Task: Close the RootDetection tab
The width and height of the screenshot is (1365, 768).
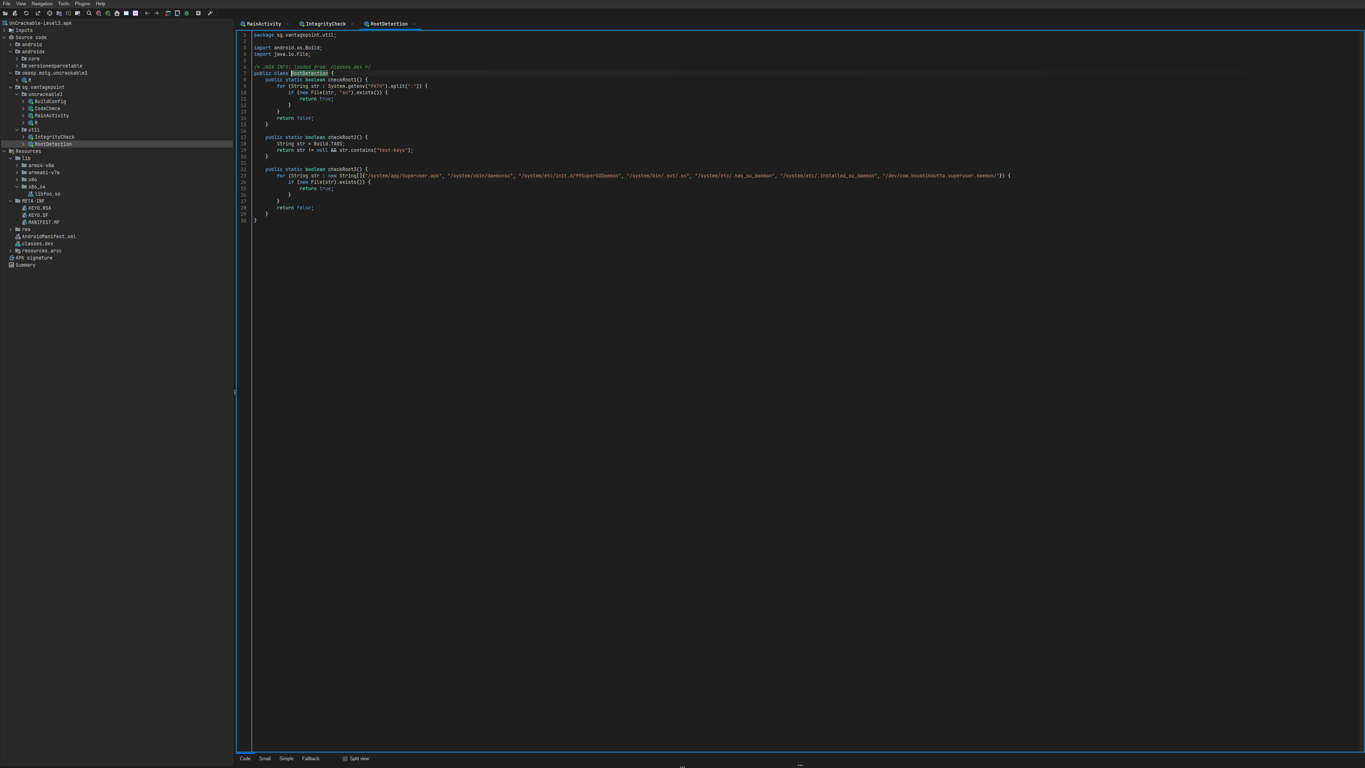Action: pyautogui.click(x=414, y=24)
